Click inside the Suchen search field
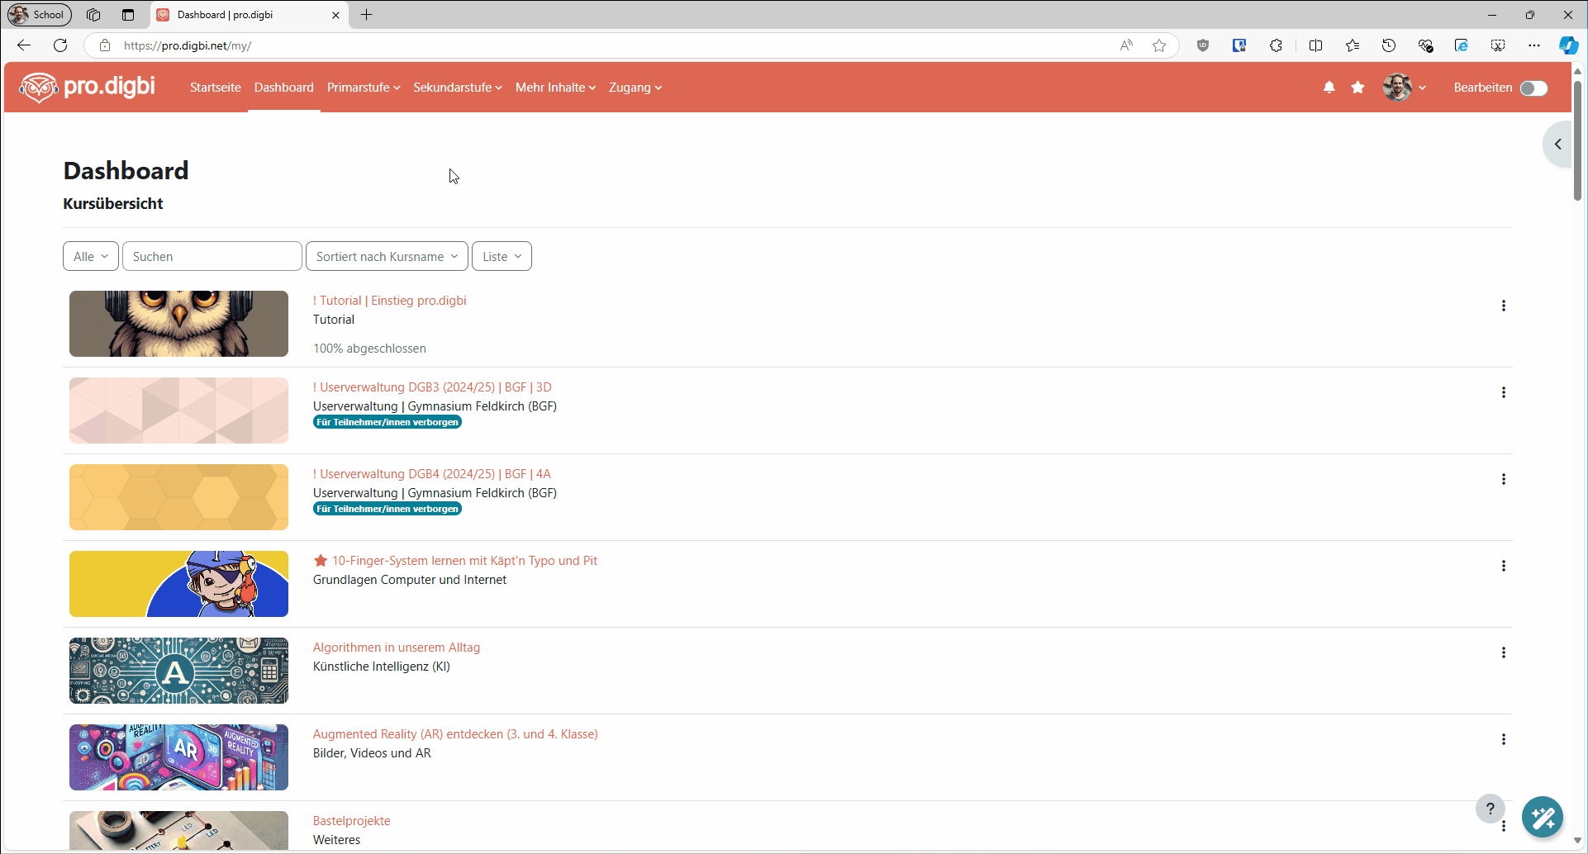This screenshot has height=854, width=1588. pos(212,256)
